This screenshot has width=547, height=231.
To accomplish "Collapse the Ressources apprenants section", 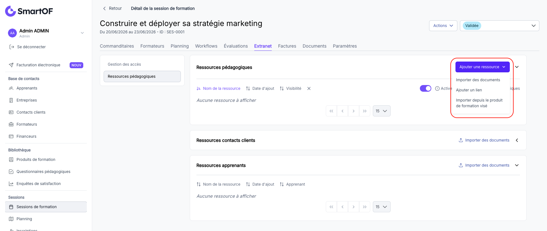I will [x=517, y=165].
